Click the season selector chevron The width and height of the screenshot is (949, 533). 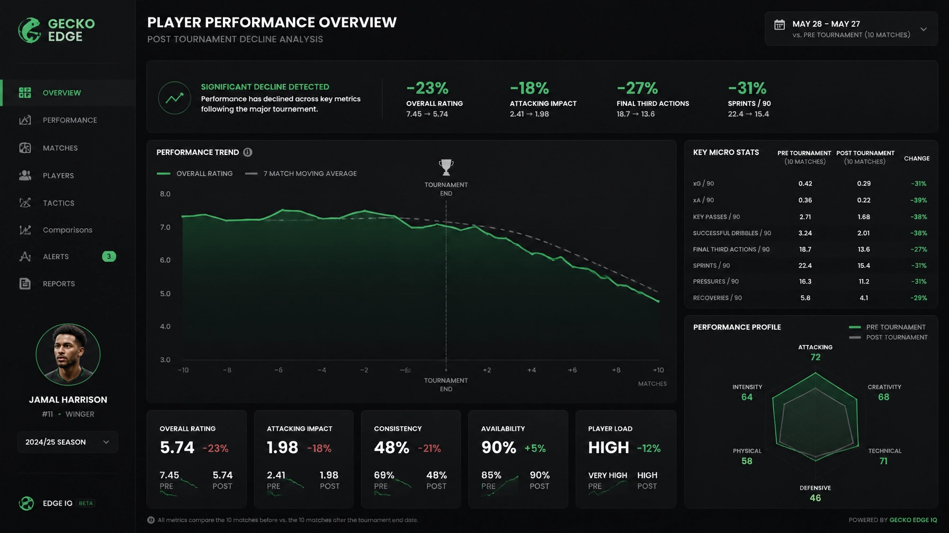pos(106,442)
